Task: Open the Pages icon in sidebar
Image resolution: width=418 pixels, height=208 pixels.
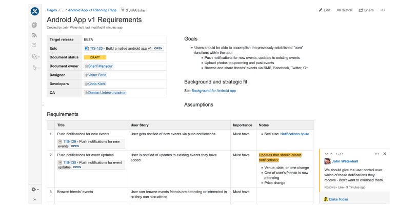Action: coord(35,25)
